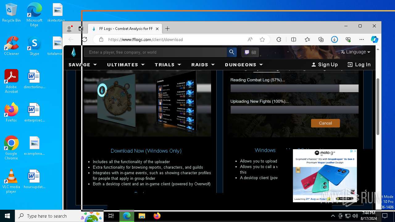Open the moto g advertisement

pyautogui.click(x=325, y=176)
